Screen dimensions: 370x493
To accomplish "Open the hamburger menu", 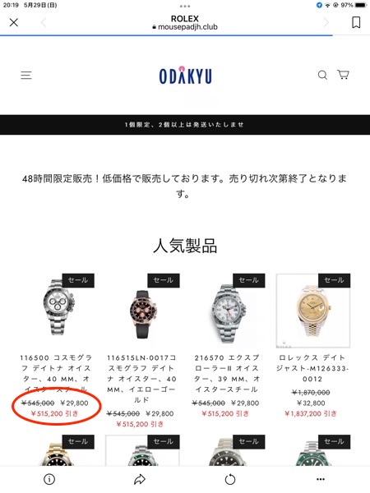I will tap(26, 75).
